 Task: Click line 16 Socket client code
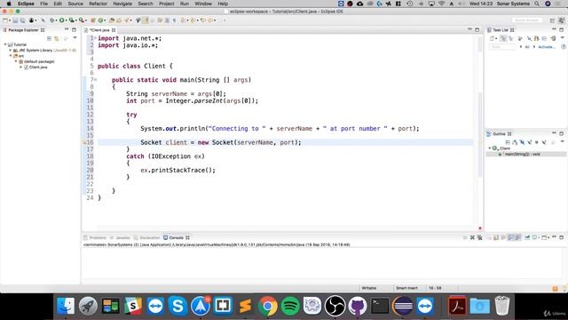pos(221,142)
